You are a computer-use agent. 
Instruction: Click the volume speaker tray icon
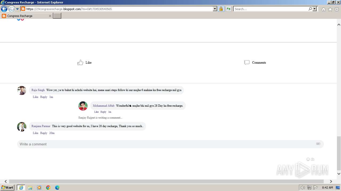[x=303, y=188]
